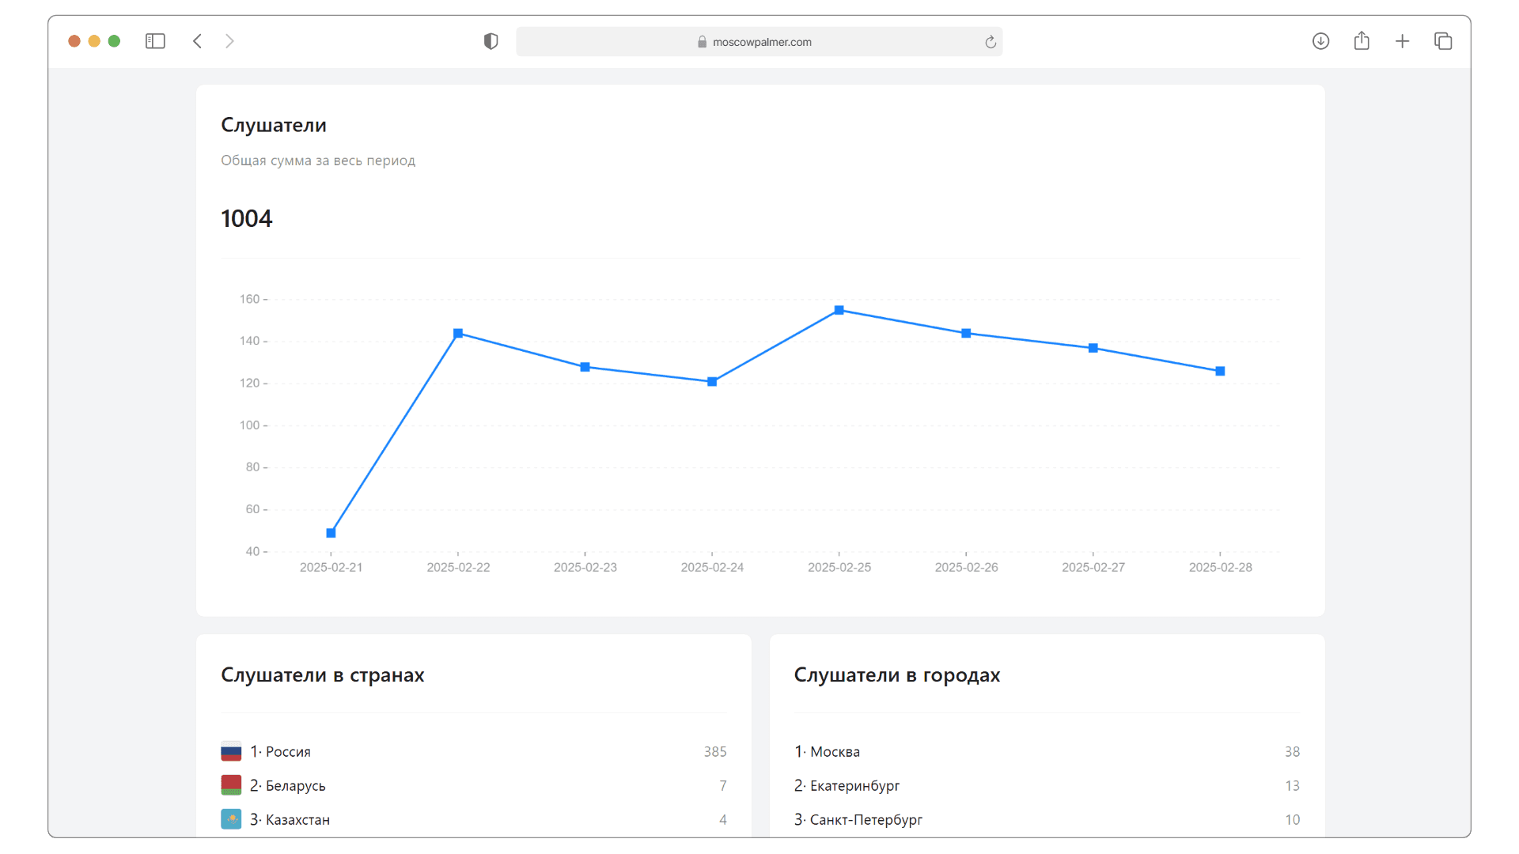Select the Екатеринбург city entry
Viewport: 1519px width, 854px height.
[x=854, y=785]
